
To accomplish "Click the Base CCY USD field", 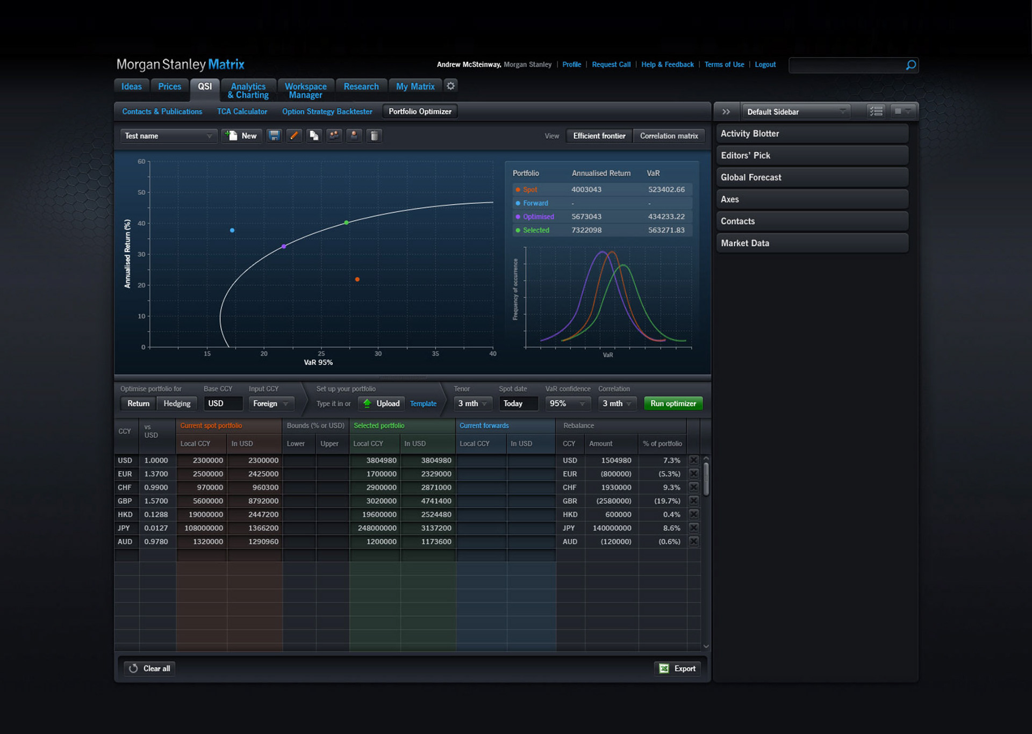I will [223, 404].
